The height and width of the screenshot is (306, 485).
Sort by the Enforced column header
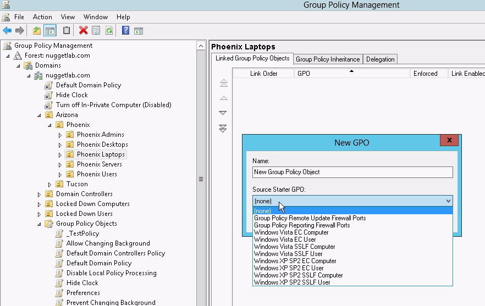[429, 74]
